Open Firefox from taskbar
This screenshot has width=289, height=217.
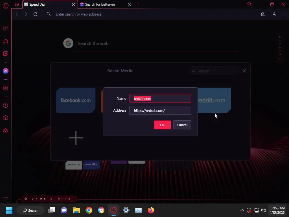(x=151, y=210)
